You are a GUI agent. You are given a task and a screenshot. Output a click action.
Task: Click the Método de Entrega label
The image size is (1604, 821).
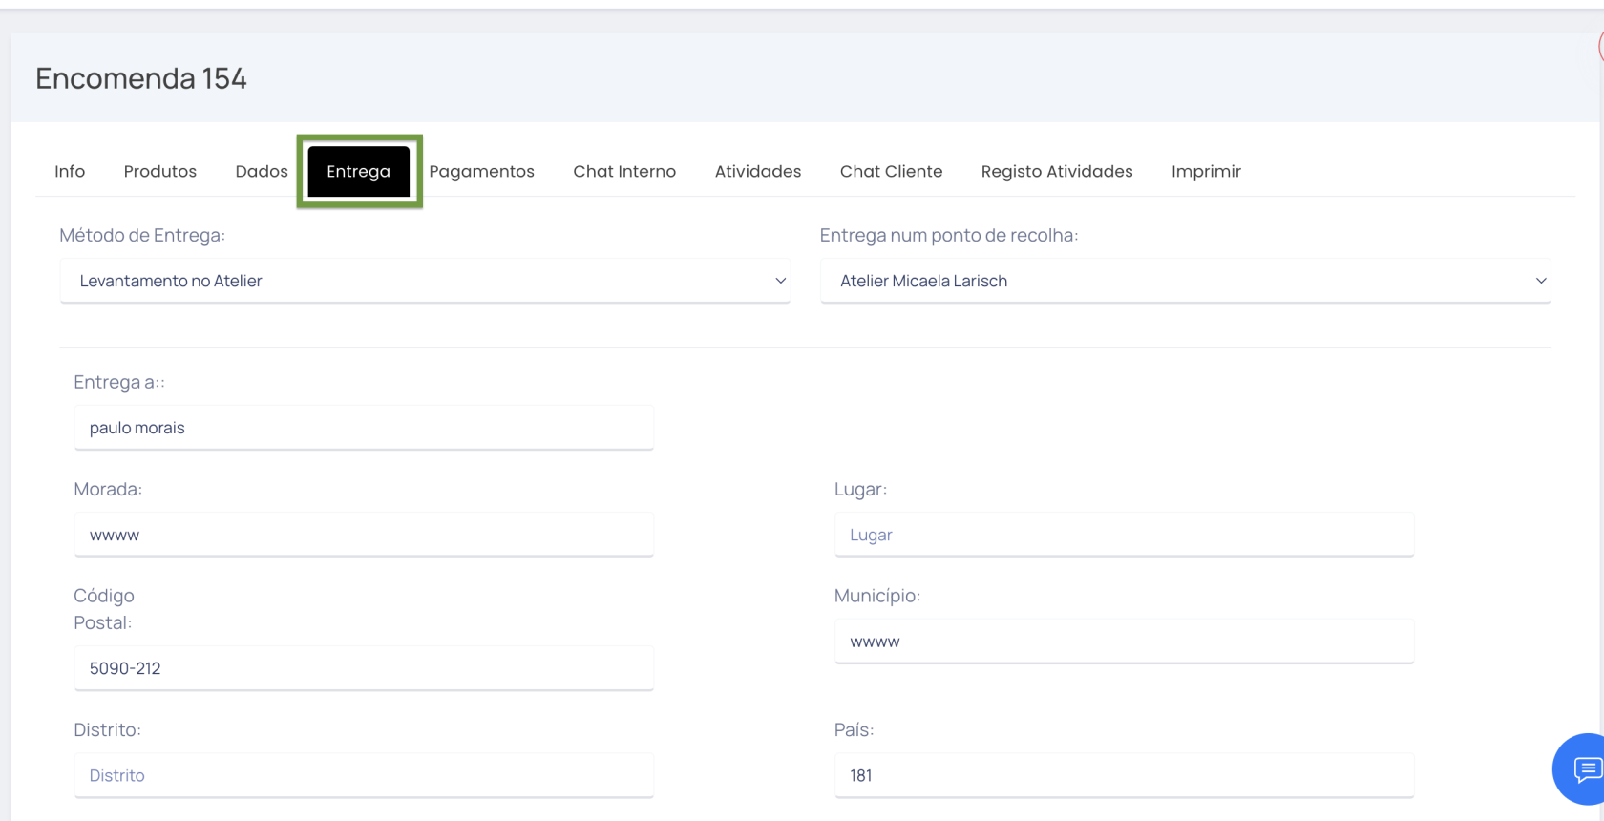[142, 235]
